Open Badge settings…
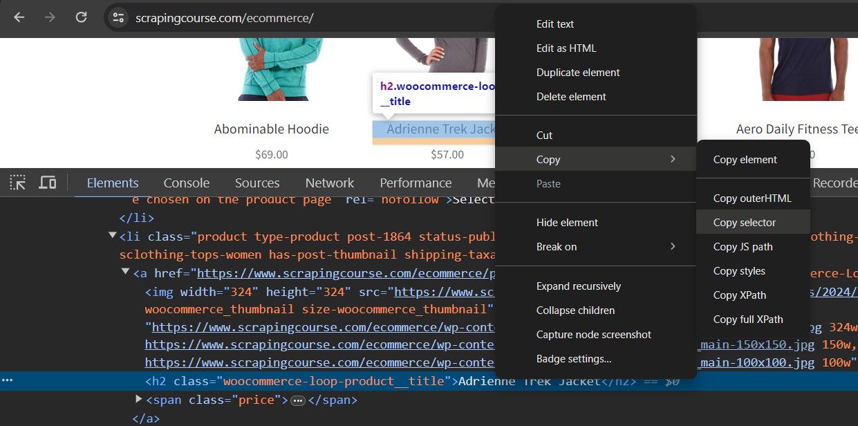This screenshot has height=426, width=858. pos(596,359)
